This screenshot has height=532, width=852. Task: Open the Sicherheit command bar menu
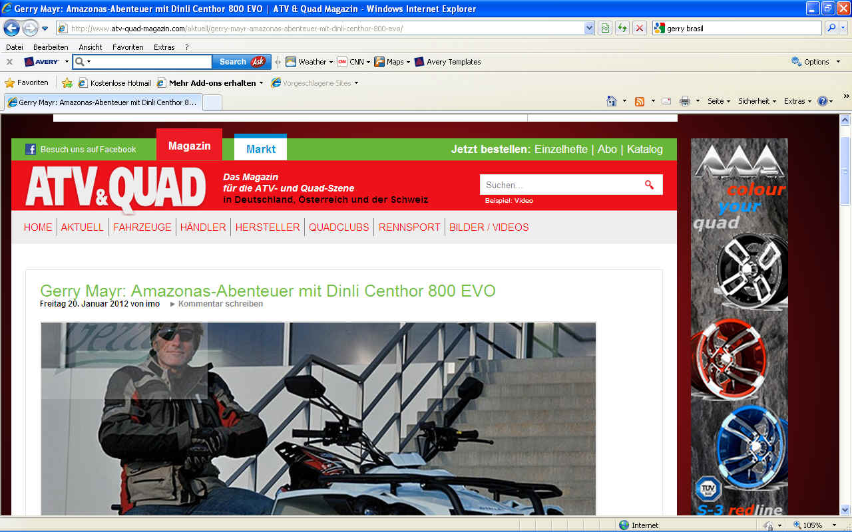(x=757, y=101)
